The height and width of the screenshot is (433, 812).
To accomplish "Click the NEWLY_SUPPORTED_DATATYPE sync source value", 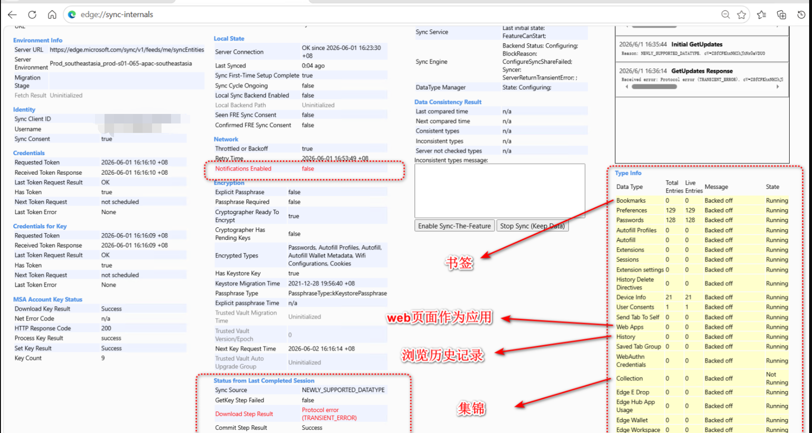I will 343,390.
